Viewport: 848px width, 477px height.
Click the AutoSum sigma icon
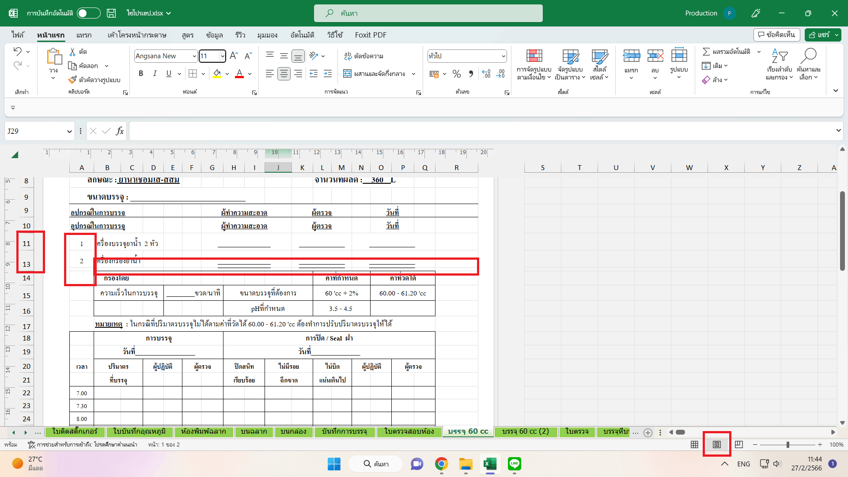click(706, 52)
